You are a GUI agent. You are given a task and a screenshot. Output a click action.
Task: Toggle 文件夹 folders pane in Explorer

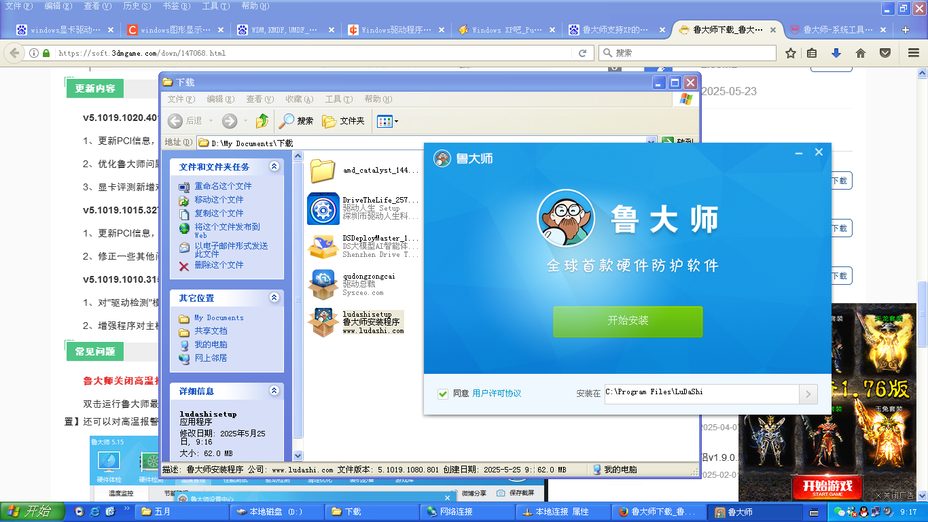tap(343, 121)
